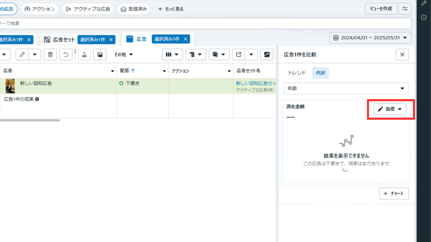Open the 指標 metrics dropdown
Image resolution: width=431 pixels, height=242 pixels.
pos(390,109)
